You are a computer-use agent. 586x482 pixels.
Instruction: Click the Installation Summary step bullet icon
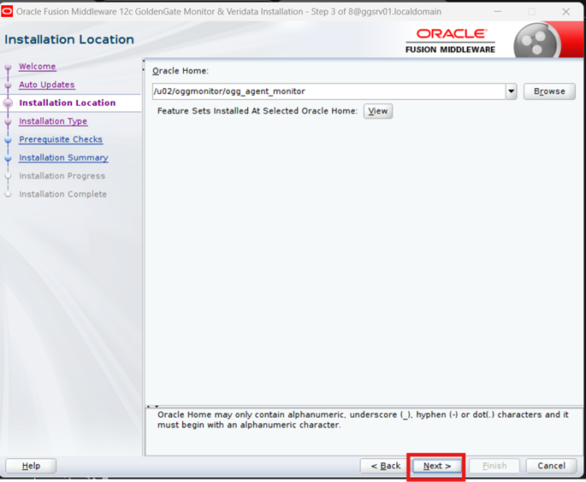pyautogui.click(x=9, y=158)
